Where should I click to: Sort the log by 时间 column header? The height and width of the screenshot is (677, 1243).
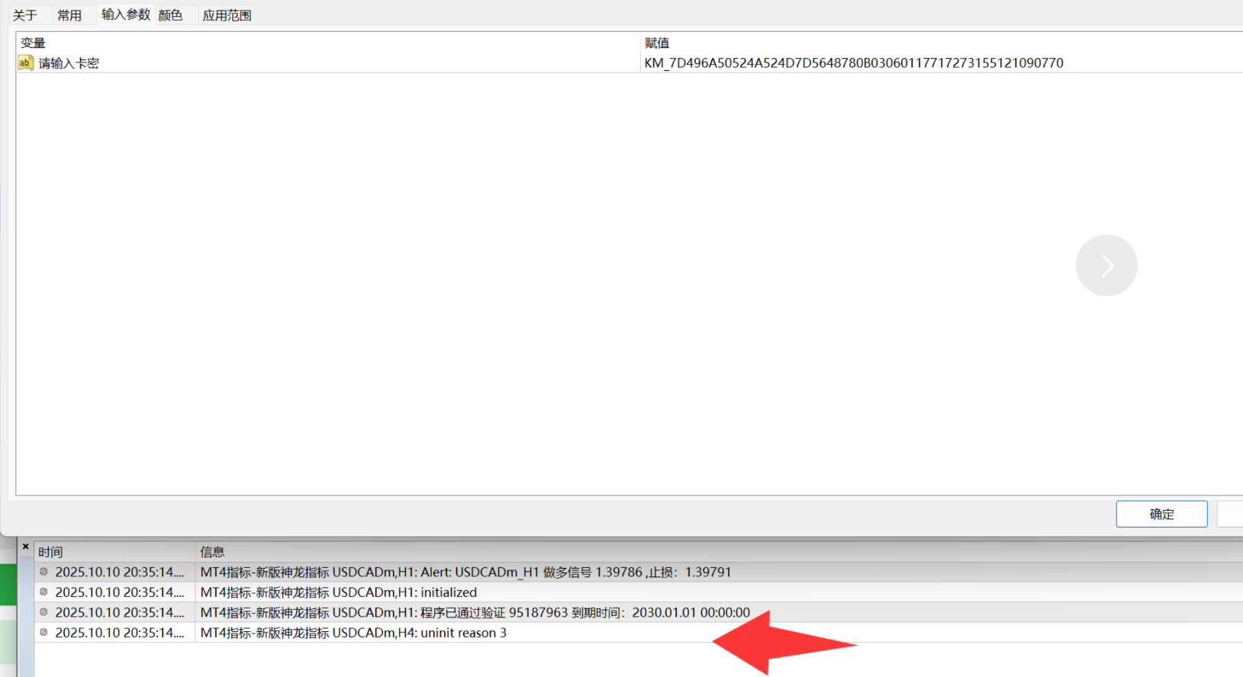point(50,552)
